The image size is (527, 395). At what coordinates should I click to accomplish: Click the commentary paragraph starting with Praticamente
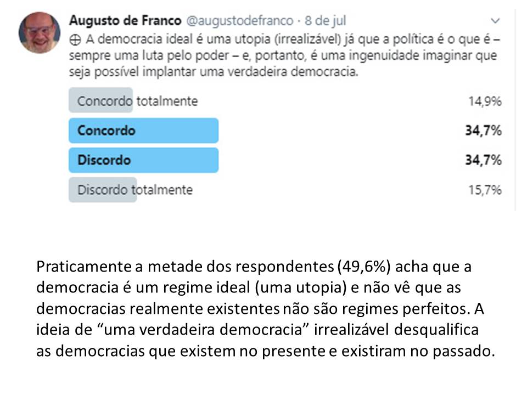click(266, 308)
